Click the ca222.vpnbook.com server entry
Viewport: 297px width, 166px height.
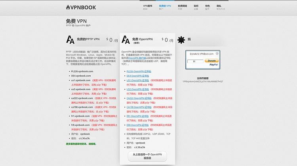pos(82,98)
